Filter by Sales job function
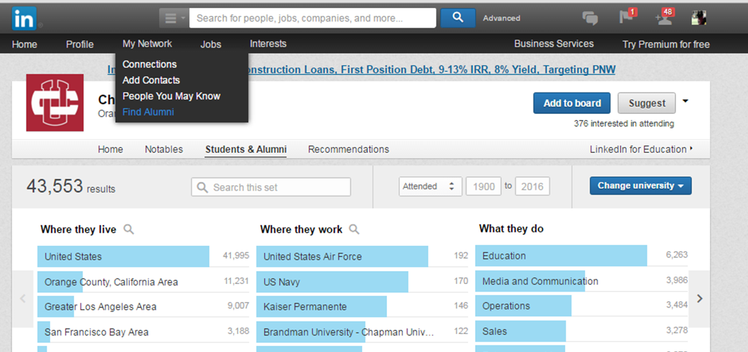The height and width of the screenshot is (352, 748). coord(582,331)
